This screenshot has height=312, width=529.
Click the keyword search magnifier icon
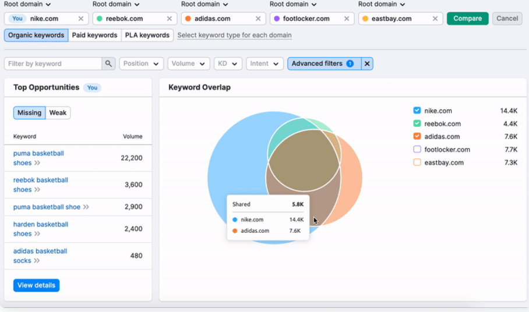click(x=108, y=63)
